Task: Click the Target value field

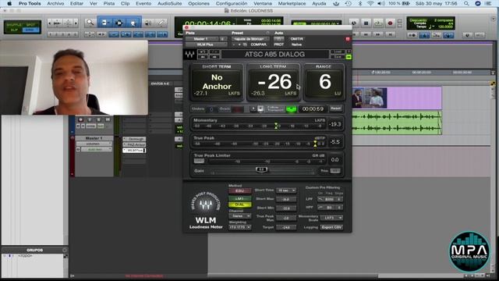Action: pyautogui.click(x=286, y=227)
